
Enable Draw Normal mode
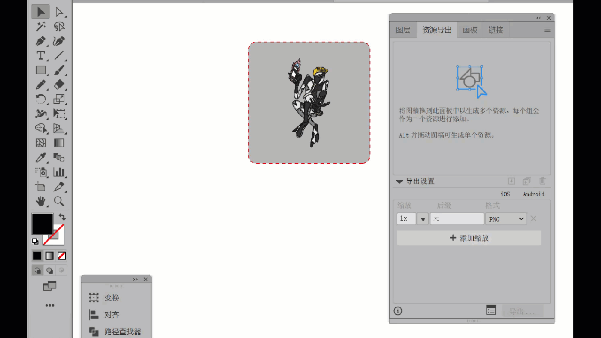(37, 270)
